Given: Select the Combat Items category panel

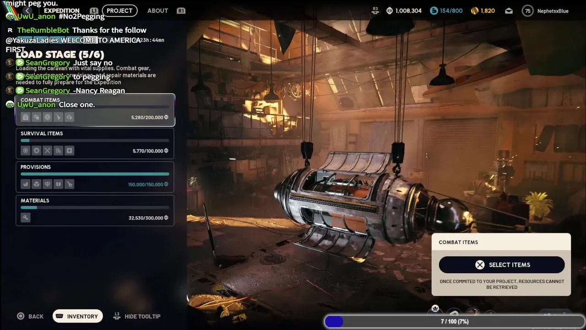Looking at the screenshot, I should tap(95, 110).
